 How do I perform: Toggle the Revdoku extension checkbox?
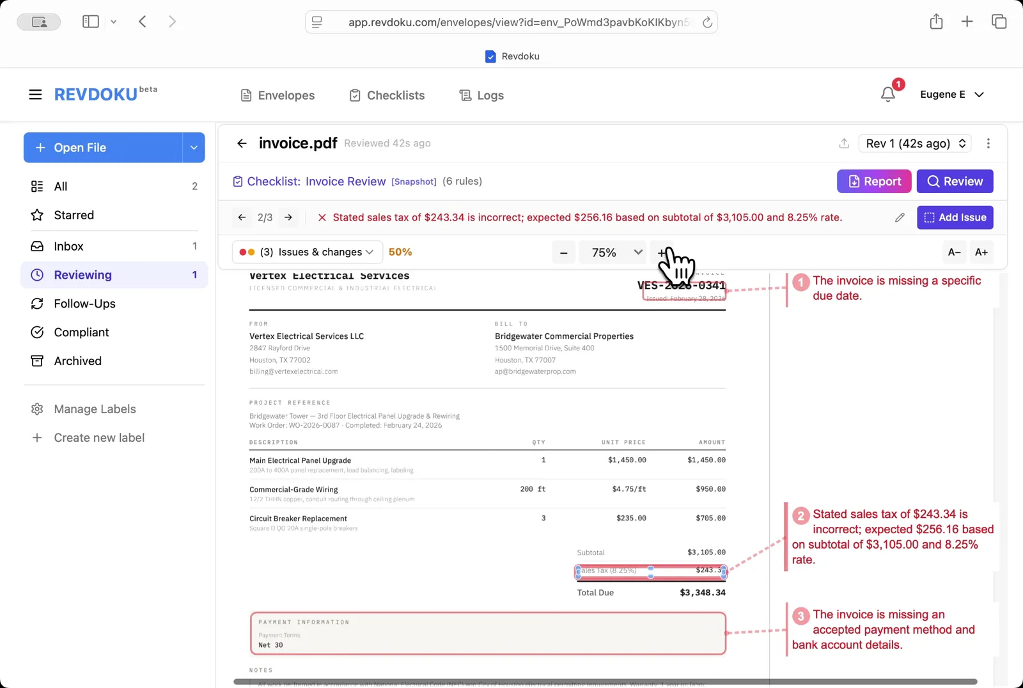(x=490, y=56)
